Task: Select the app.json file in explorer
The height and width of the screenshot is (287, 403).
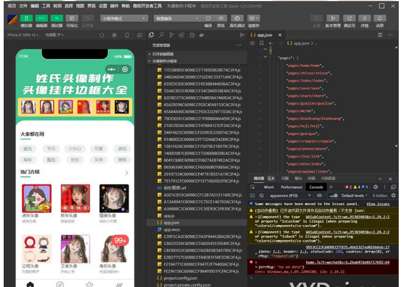Action: 172,222
